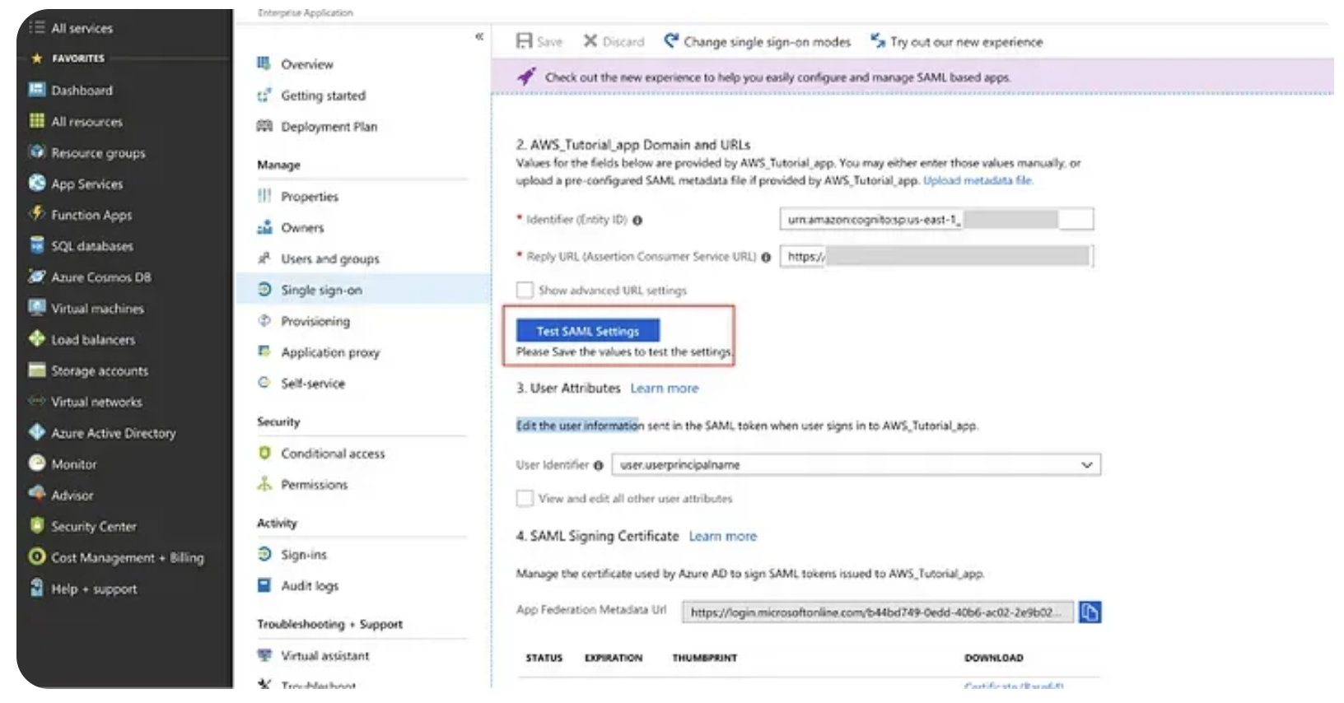This screenshot has height=703, width=1344.
Task: Select Single sign-on in Manage menu
Action: coord(320,290)
